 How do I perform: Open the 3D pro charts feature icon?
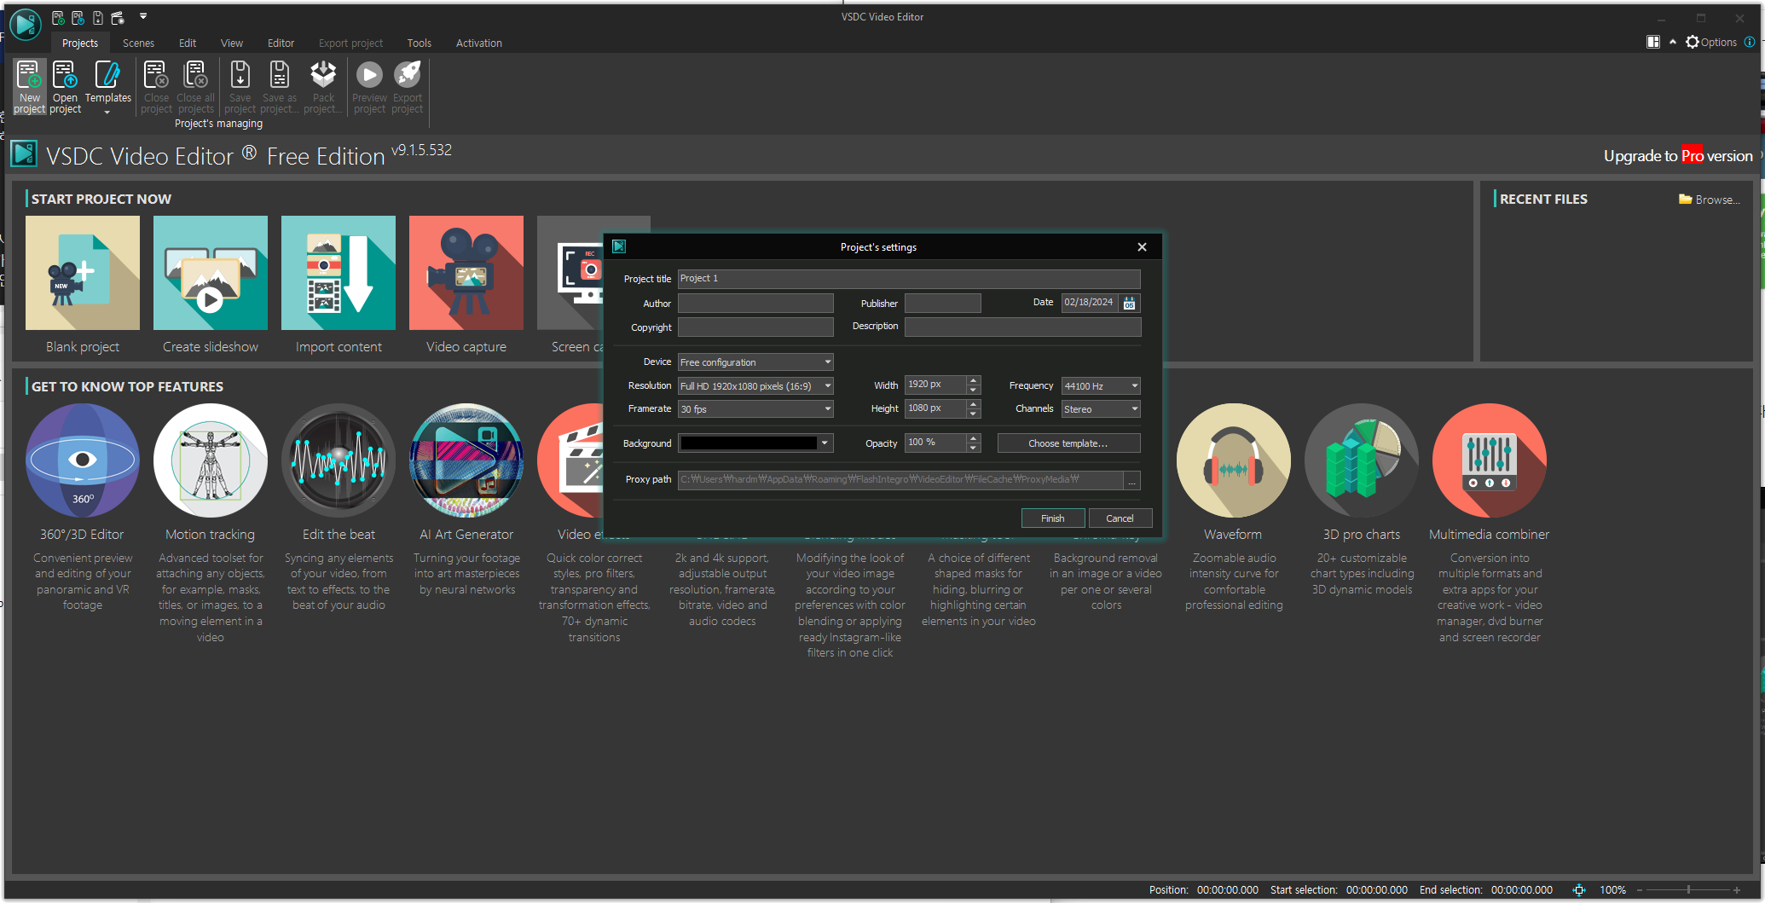click(1362, 460)
